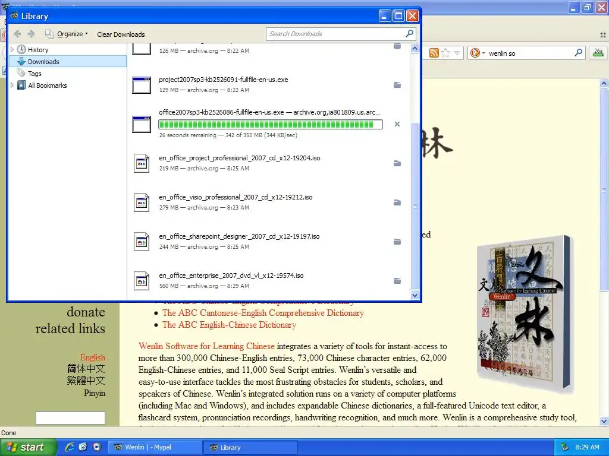Open folder for en_office_sharepoint_designer iso

click(x=397, y=242)
